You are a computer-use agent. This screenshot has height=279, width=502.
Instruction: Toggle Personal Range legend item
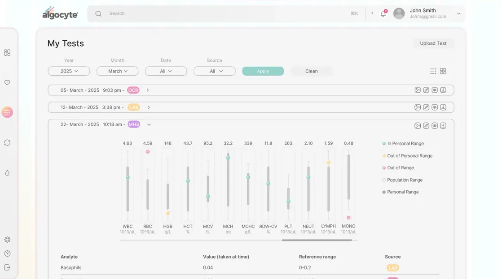pos(401,192)
